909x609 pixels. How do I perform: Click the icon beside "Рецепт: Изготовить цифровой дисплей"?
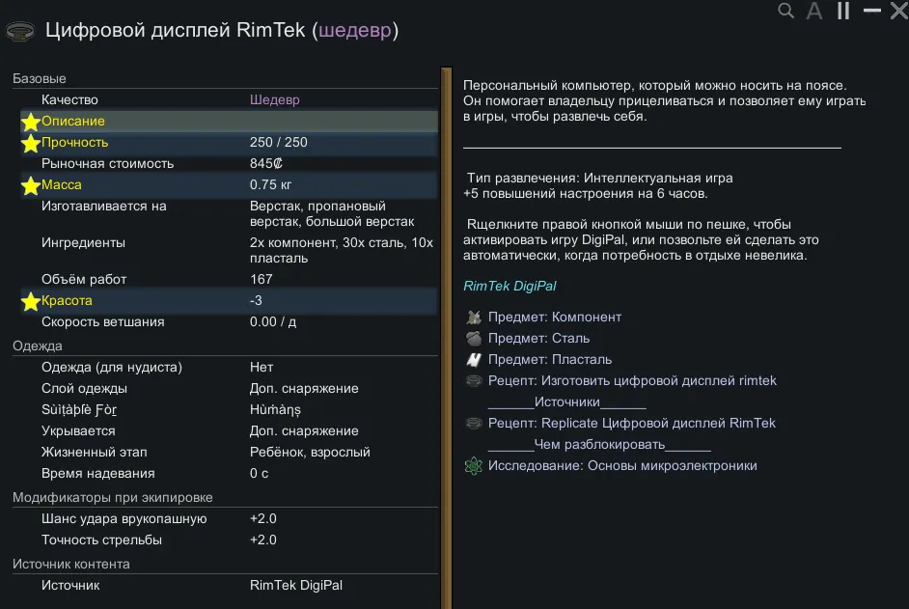point(473,381)
